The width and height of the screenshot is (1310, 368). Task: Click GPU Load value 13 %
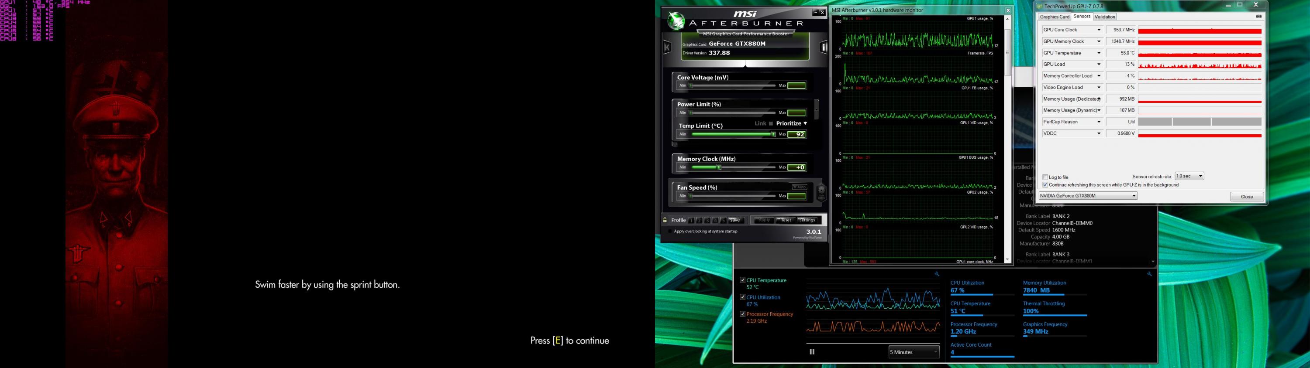pos(1121,65)
